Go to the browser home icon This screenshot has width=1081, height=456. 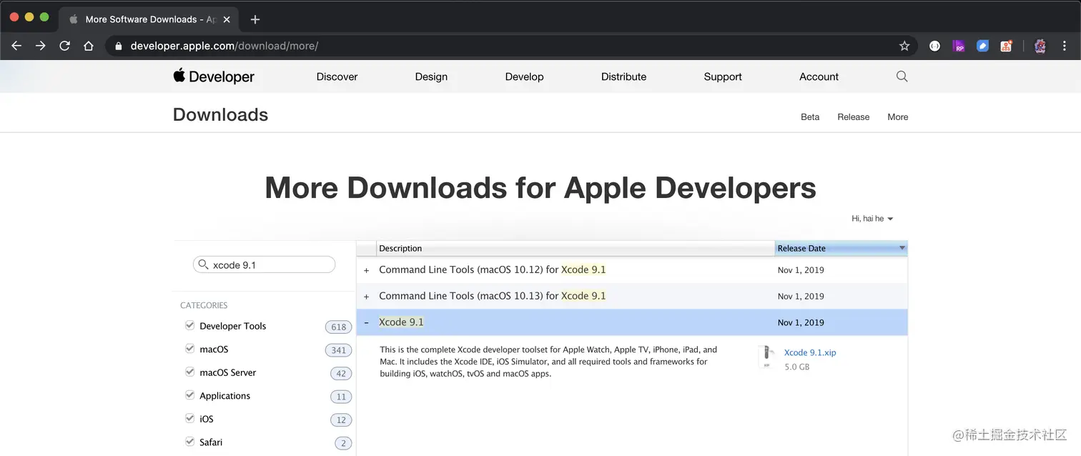click(89, 46)
